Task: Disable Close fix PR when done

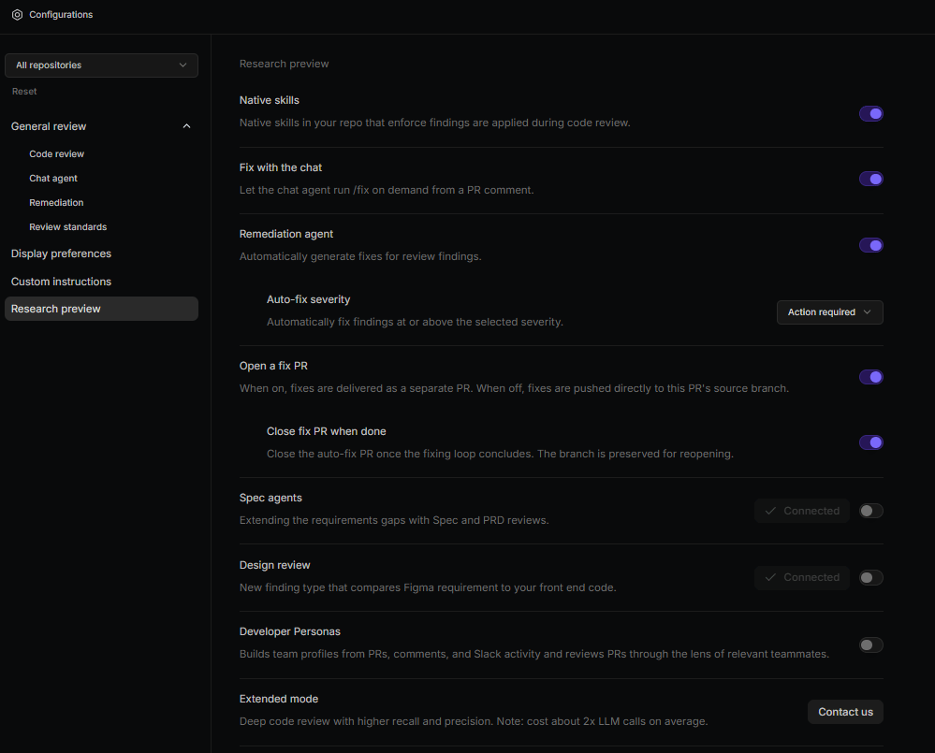Action: click(870, 442)
